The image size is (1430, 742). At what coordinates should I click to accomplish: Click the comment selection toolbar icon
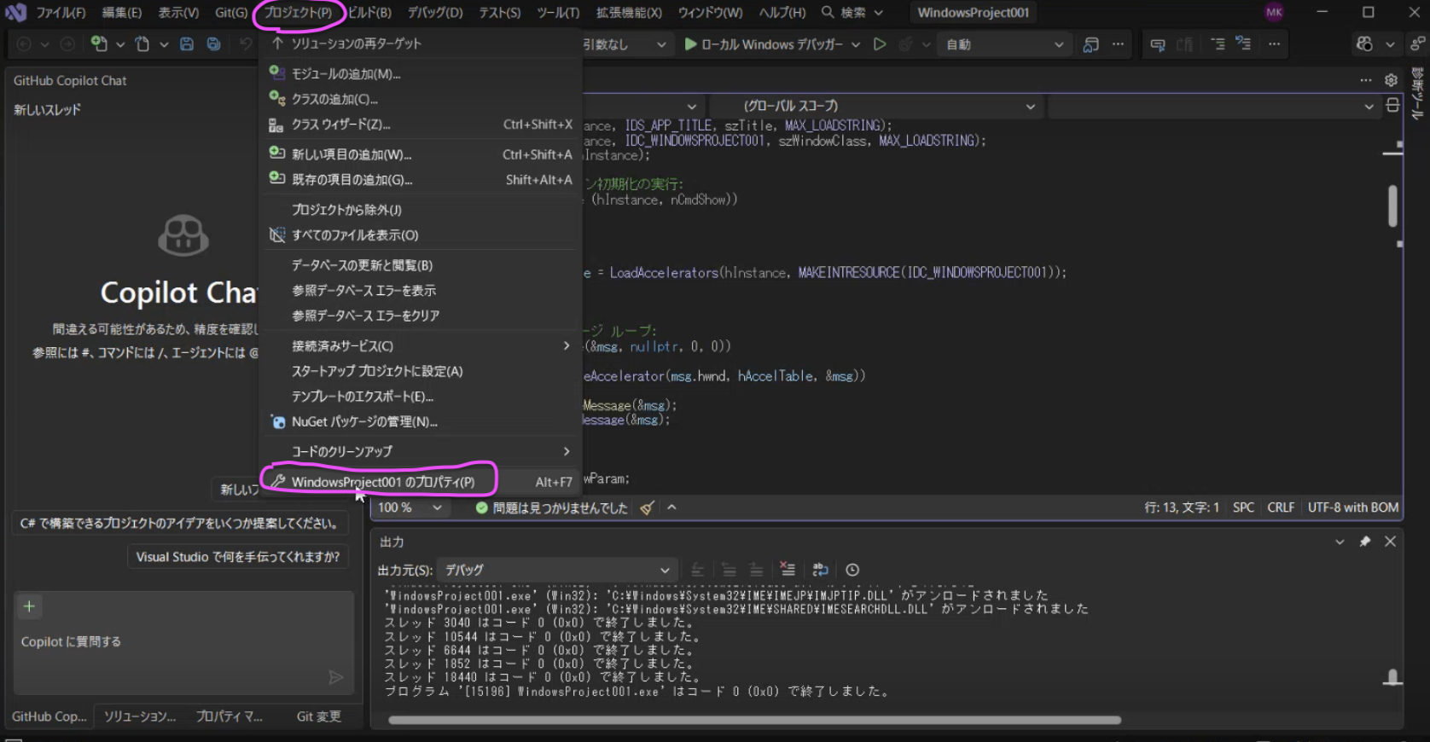(x=1158, y=44)
